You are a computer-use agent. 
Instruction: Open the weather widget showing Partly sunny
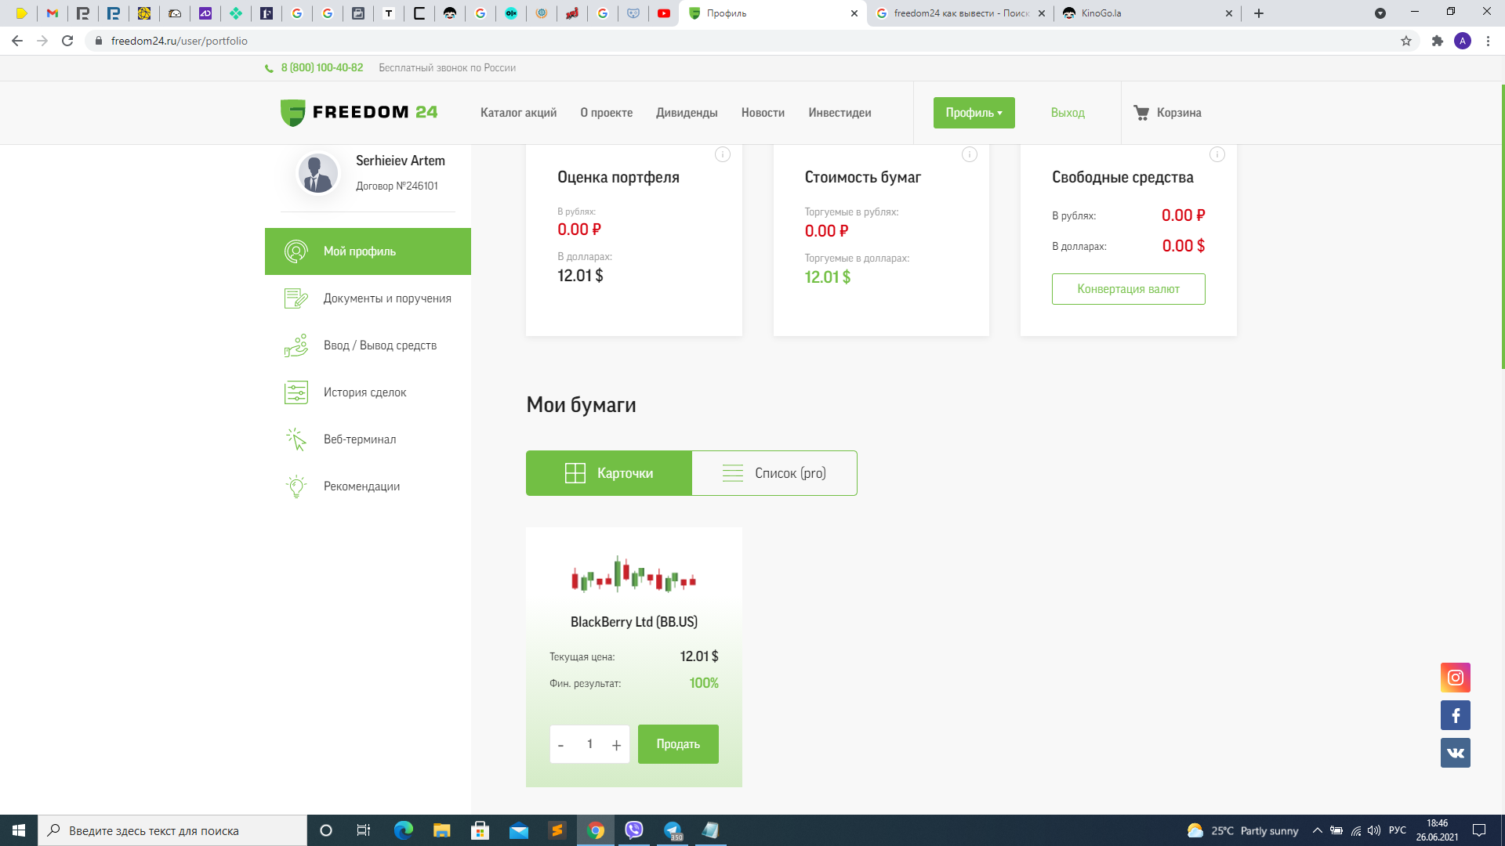pos(1242,830)
